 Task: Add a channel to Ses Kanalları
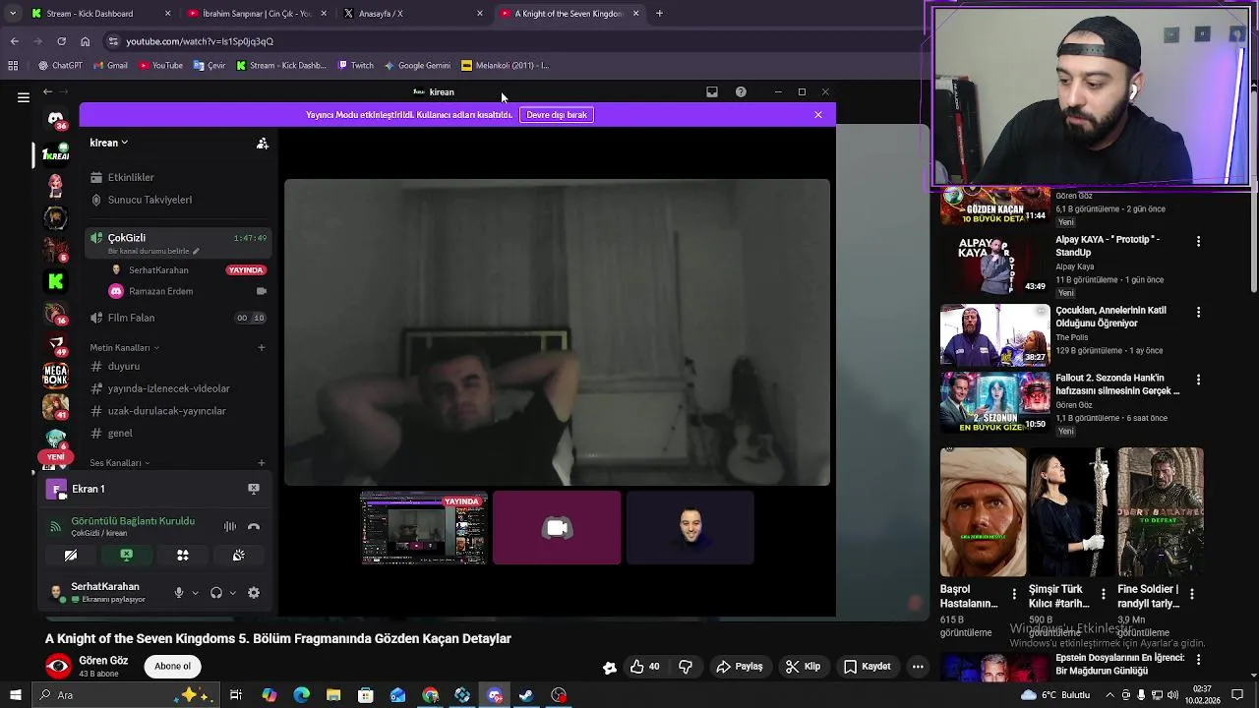262,462
